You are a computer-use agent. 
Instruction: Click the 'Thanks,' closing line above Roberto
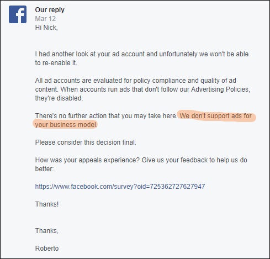47,231
